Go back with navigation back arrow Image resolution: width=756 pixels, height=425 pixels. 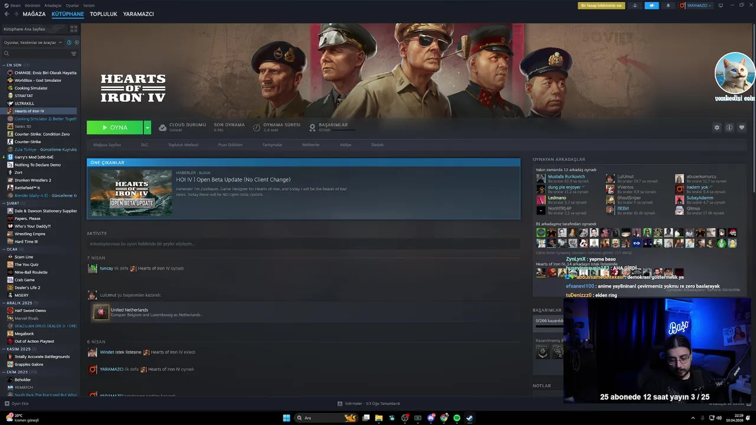(x=5, y=14)
